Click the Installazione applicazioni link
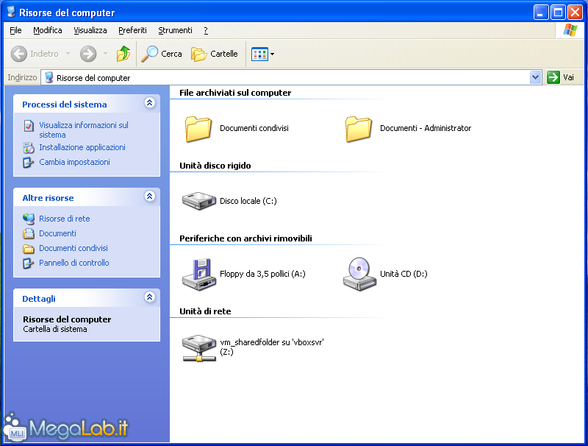 tap(82, 147)
